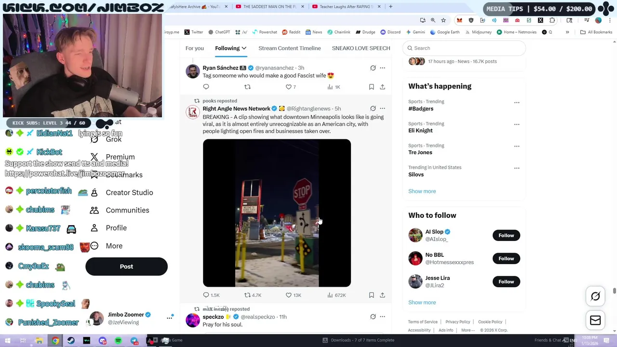This screenshot has height=347, width=617.
Task: Open Jimbo Zoomer account menu dots
Action: pyautogui.click(x=170, y=317)
